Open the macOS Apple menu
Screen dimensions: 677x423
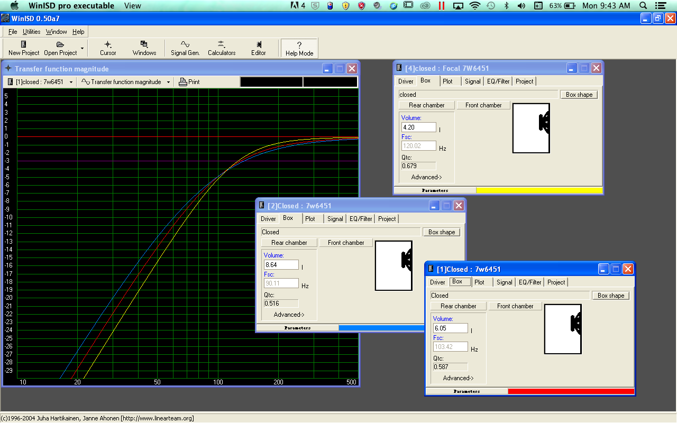[x=15, y=5]
